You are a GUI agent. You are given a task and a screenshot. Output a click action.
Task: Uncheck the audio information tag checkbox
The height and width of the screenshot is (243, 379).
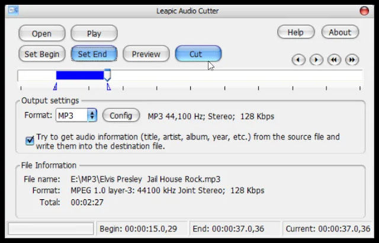pos(30,140)
